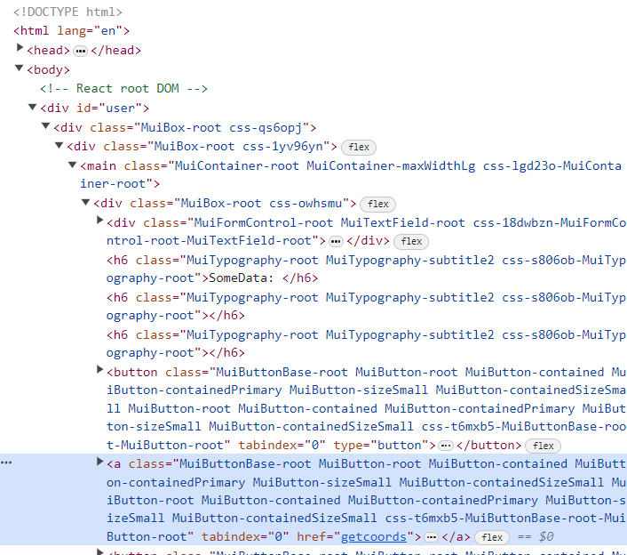Select the React root DOM comment
Screen dimensions: 627x555
click(123, 88)
